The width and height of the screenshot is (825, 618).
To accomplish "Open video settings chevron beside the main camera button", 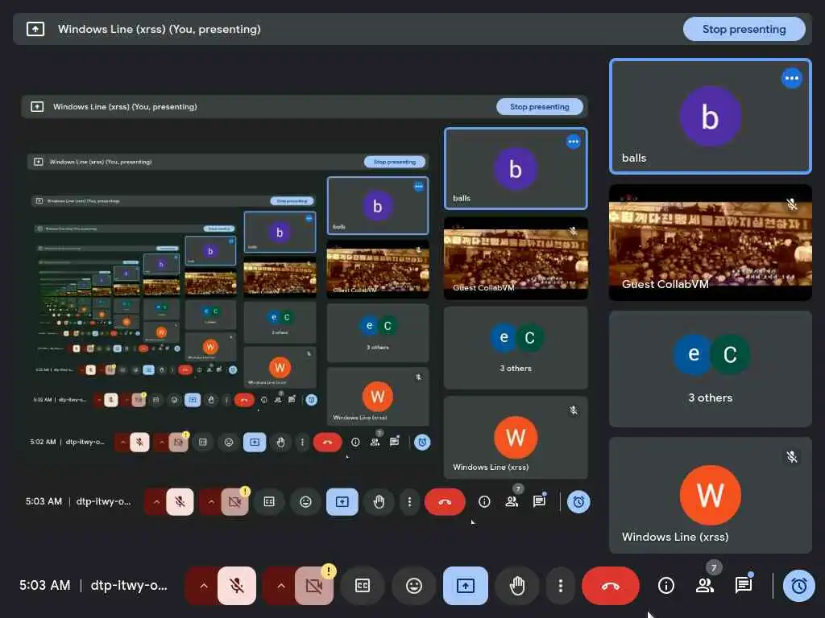I will point(281,586).
